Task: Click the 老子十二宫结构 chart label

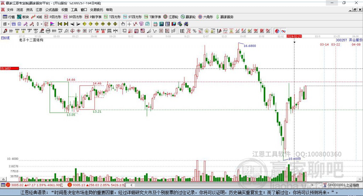Action: 31,40
